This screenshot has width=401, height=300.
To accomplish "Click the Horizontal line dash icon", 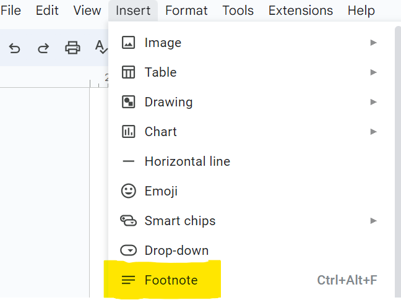I will (x=128, y=161).
